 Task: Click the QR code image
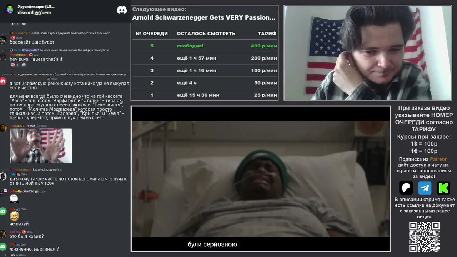pyautogui.click(x=425, y=237)
